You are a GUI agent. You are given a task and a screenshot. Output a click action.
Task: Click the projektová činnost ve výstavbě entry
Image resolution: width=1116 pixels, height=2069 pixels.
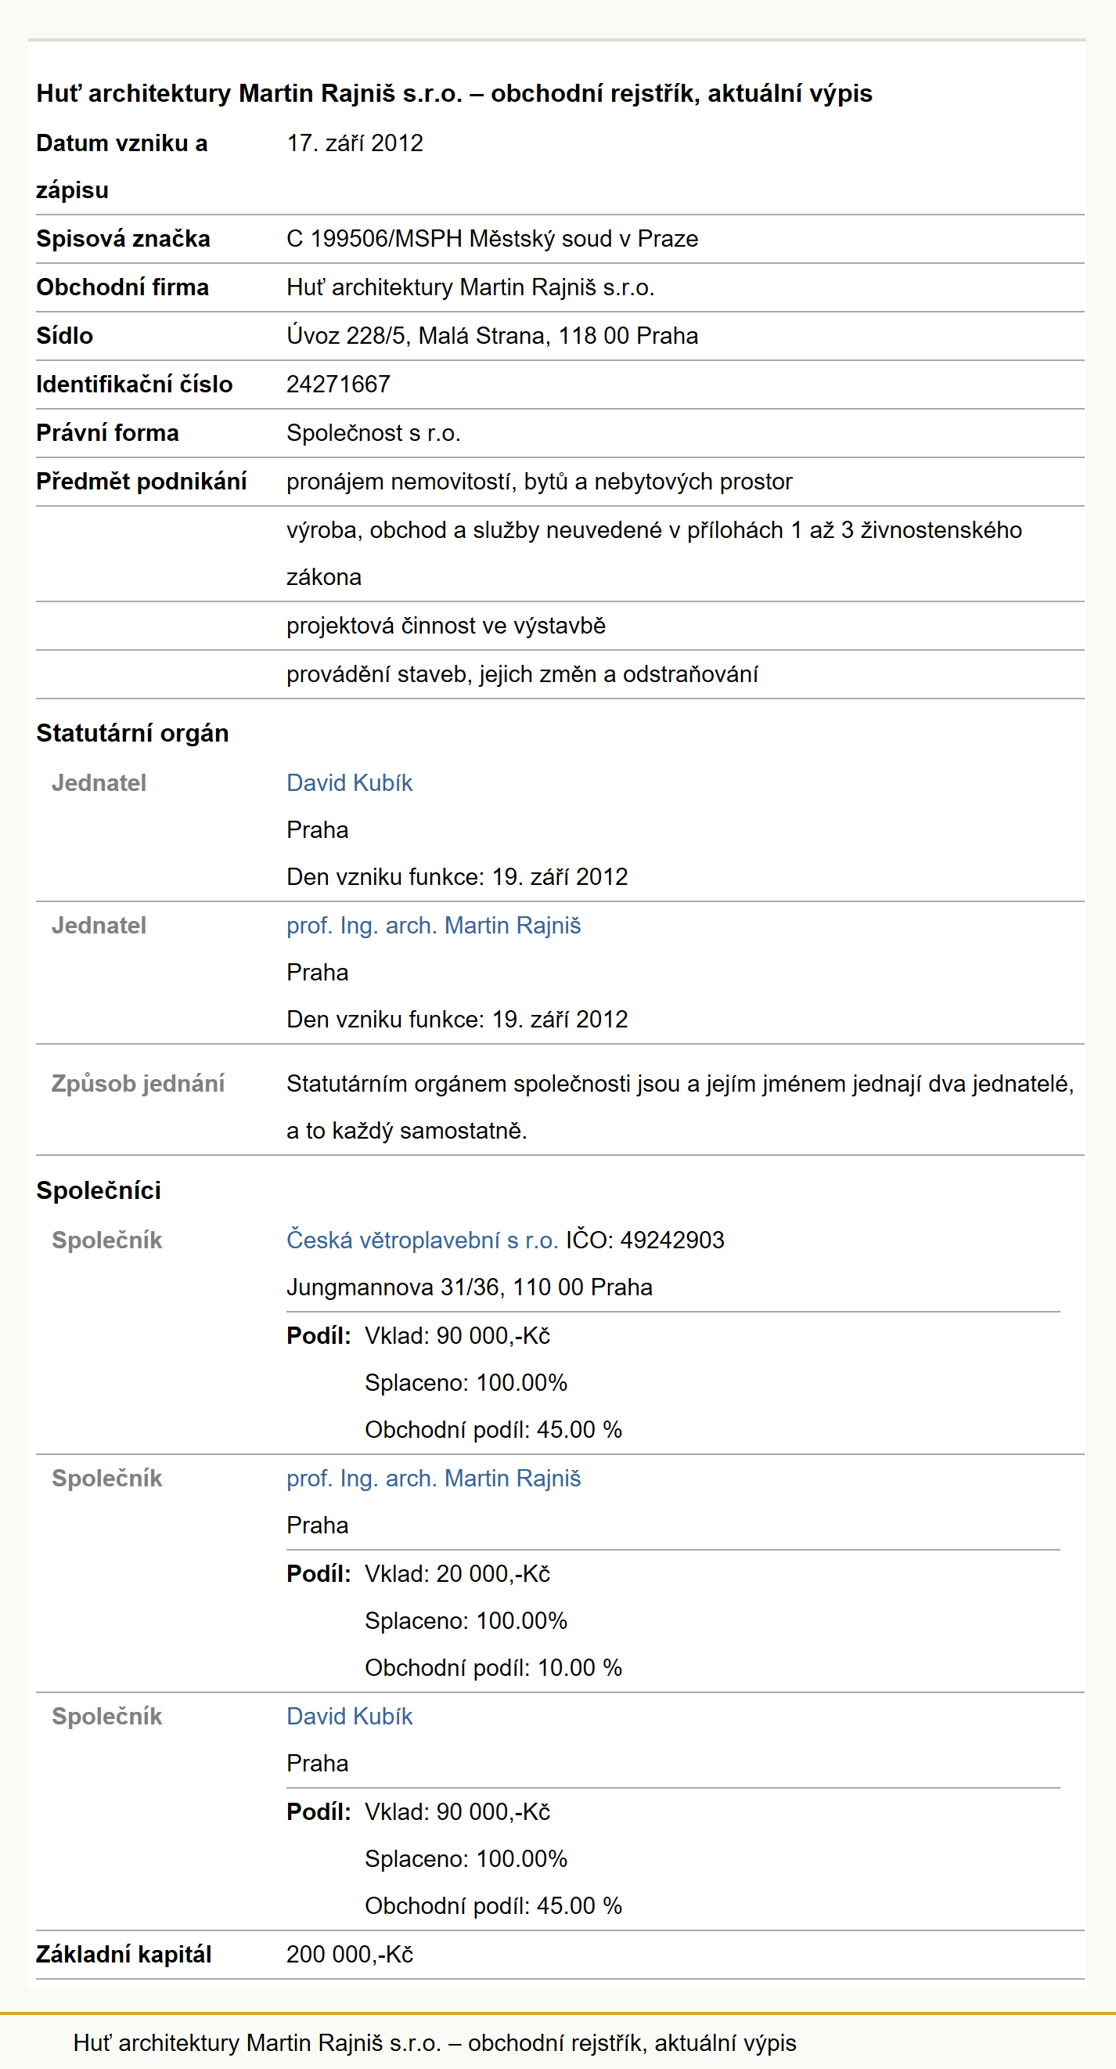pyautogui.click(x=446, y=626)
